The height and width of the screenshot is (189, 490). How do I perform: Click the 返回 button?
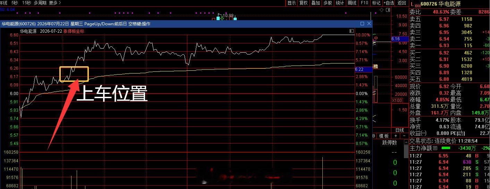coord(402,3)
